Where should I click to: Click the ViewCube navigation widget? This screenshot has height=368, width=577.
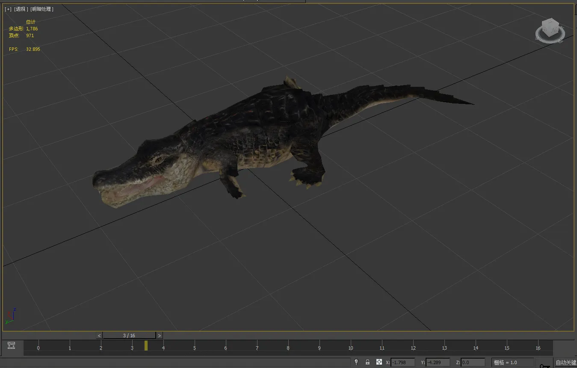[x=550, y=30]
